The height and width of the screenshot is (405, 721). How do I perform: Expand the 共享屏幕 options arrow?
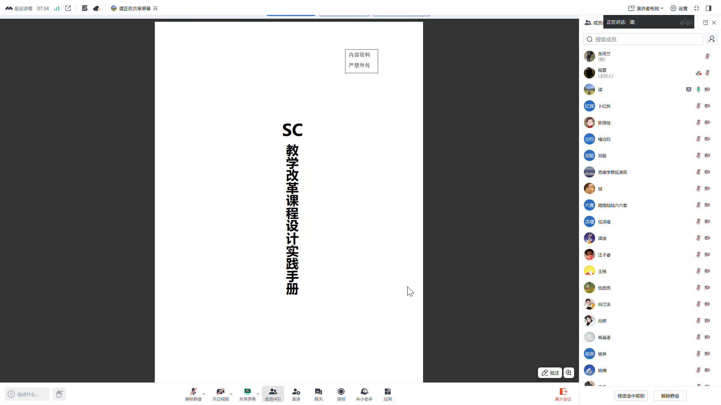[x=258, y=394]
